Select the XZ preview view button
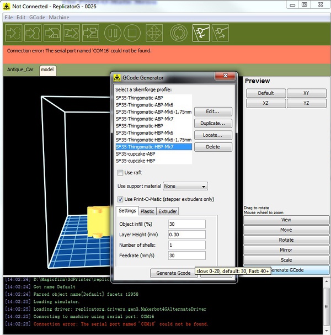 click(x=265, y=103)
